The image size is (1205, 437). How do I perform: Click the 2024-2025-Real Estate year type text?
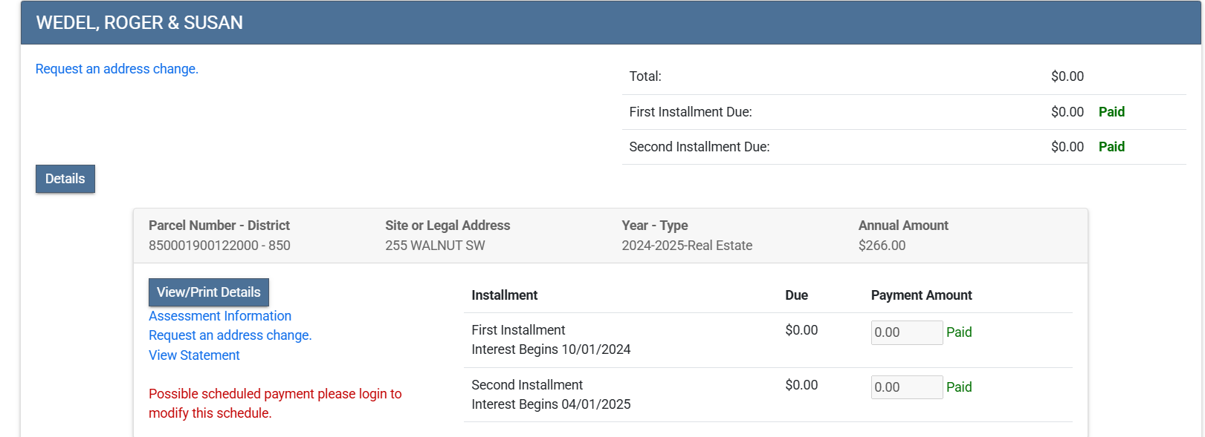click(687, 246)
